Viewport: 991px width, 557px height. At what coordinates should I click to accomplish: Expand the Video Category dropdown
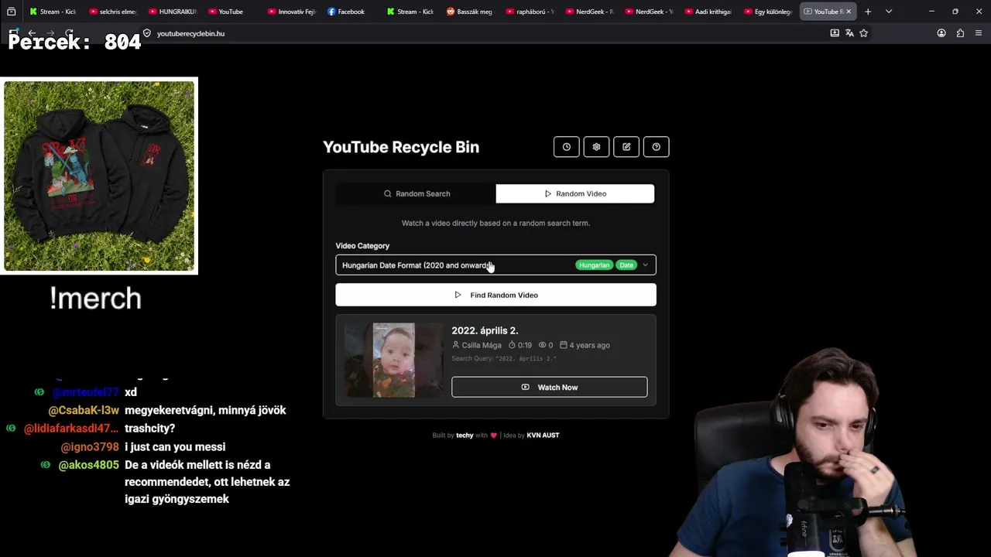(495, 265)
